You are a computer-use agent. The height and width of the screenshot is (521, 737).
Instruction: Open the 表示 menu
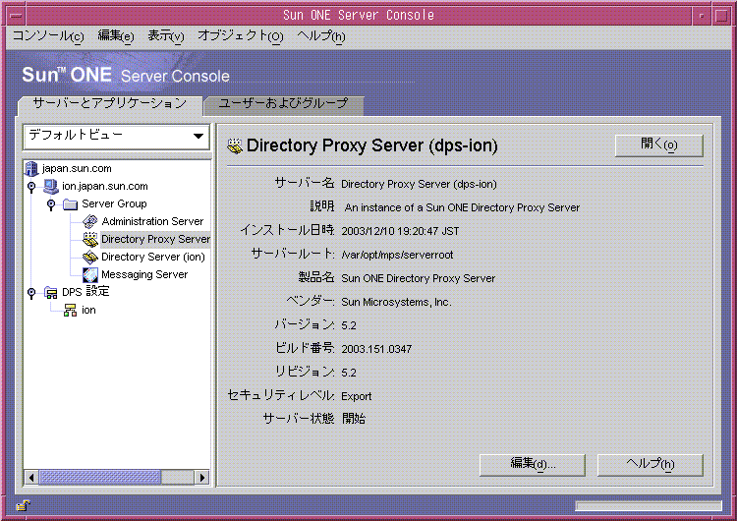coord(166,35)
